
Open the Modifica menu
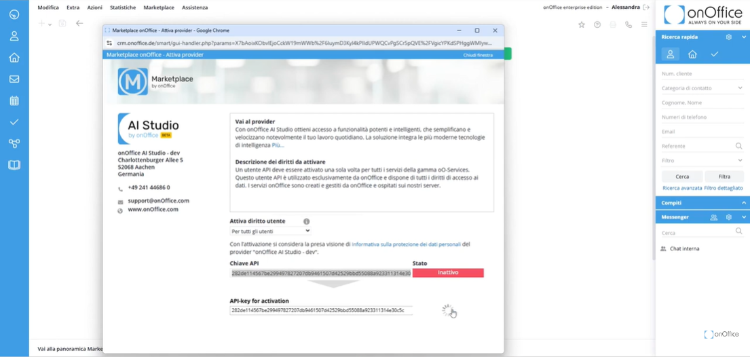tap(48, 7)
